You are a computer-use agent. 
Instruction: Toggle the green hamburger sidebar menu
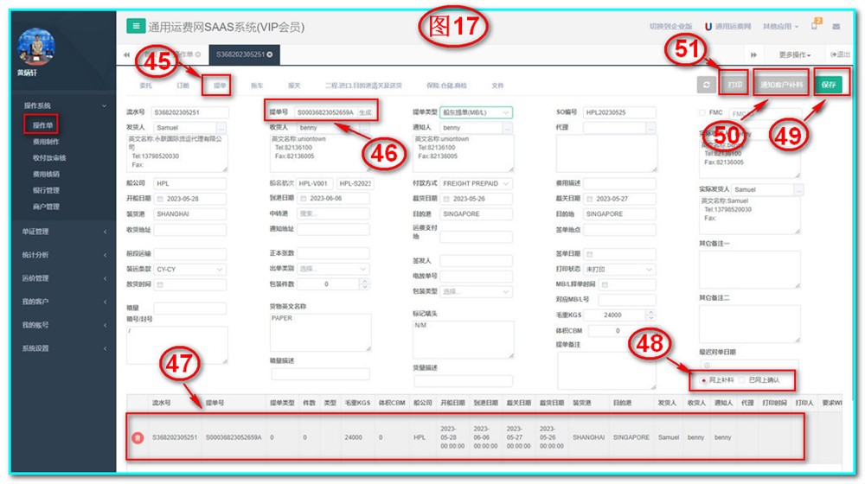[x=136, y=26]
